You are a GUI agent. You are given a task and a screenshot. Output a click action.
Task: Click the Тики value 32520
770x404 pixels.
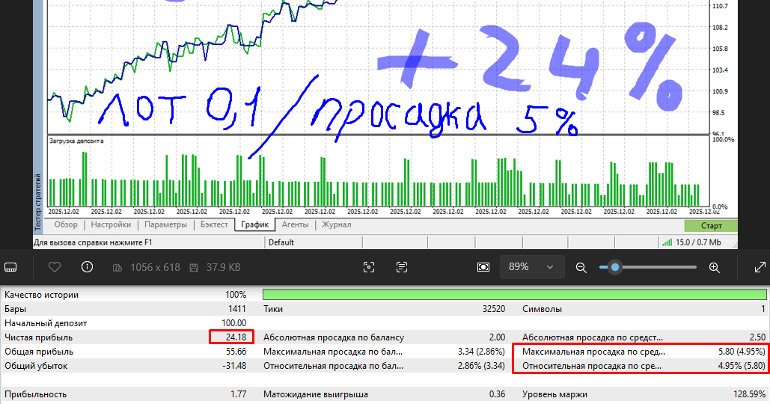click(x=494, y=309)
